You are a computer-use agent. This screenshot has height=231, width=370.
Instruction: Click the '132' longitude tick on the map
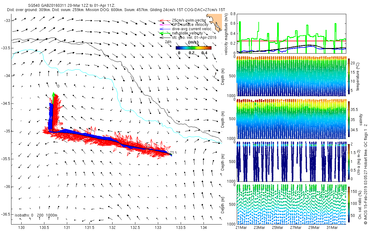(x=112, y=228)
